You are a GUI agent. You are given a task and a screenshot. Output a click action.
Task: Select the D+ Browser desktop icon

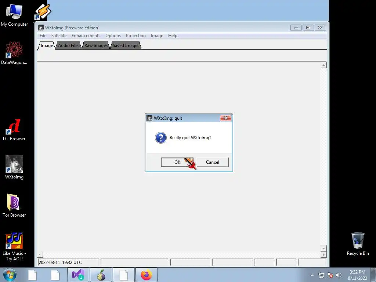[x=14, y=130]
